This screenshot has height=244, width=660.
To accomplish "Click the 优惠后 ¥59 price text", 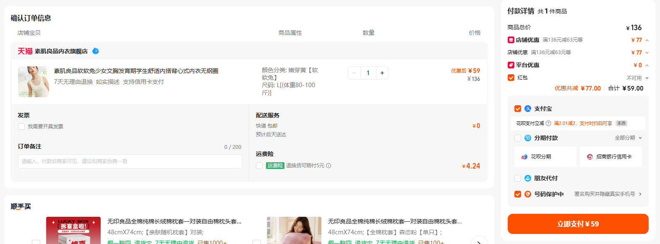I will [x=465, y=71].
